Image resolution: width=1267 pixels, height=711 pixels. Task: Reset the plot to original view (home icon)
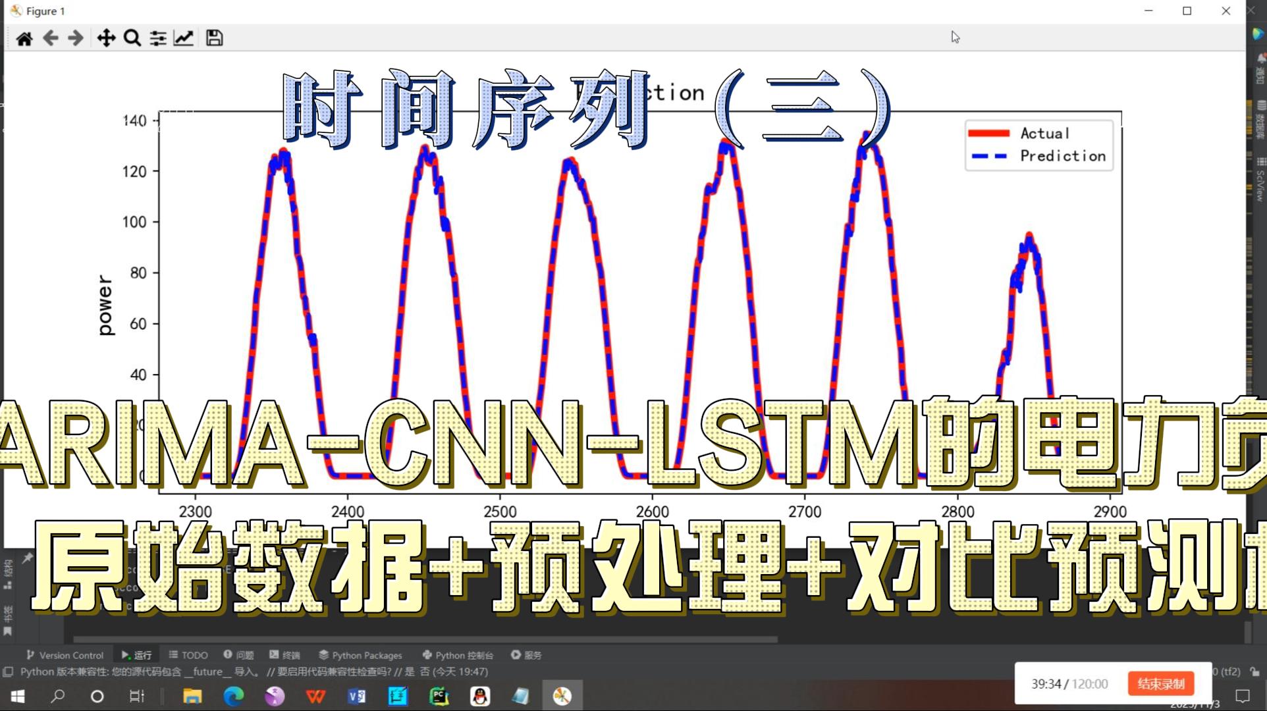[x=24, y=38]
